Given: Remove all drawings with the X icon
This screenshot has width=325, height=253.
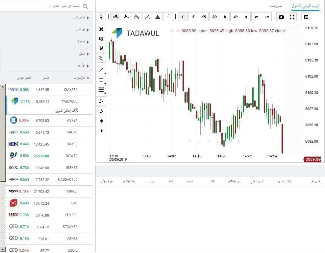Looking at the screenshot, I should click(x=101, y=29).
